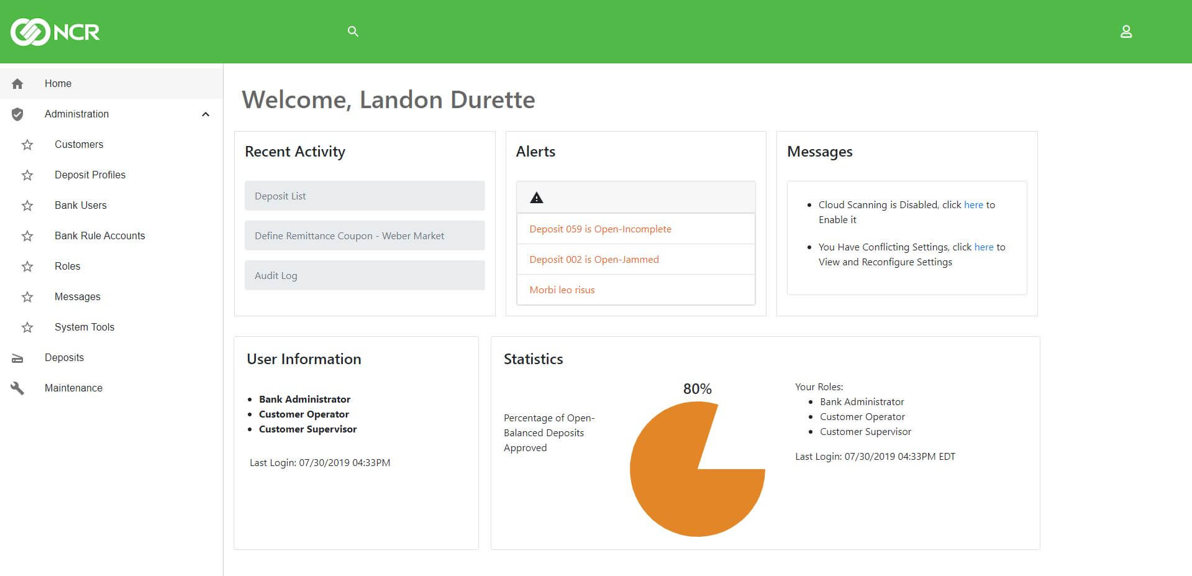Viewport: 1192px width, 576px height.
Task: Open the Roles page
Action: coord(67,266)
